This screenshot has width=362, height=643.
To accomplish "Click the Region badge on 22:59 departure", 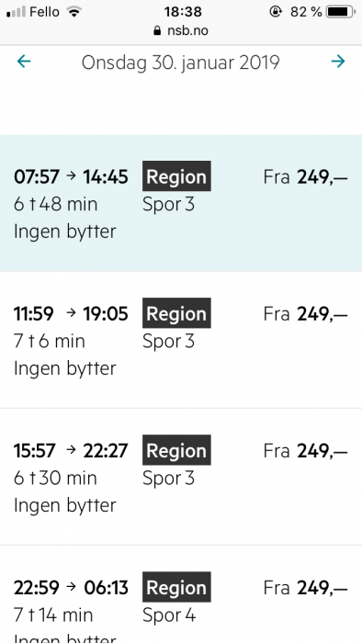I will click(176, 587).
